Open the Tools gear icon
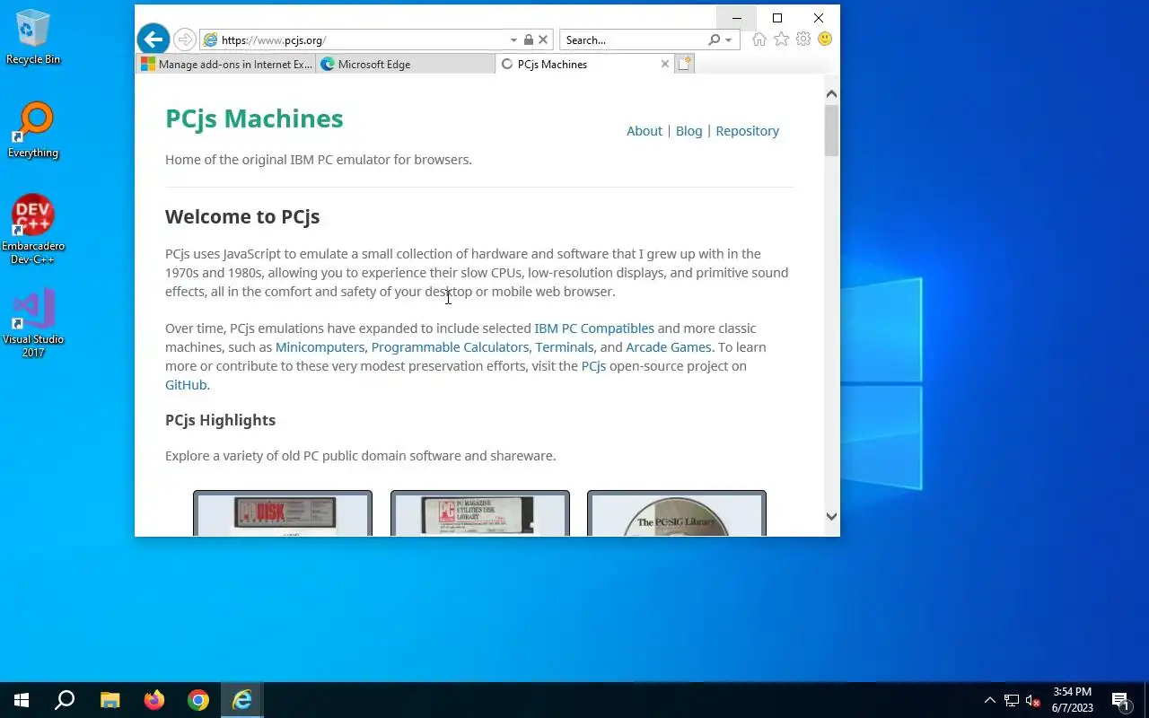The image size is (1149, 718). 803,39
